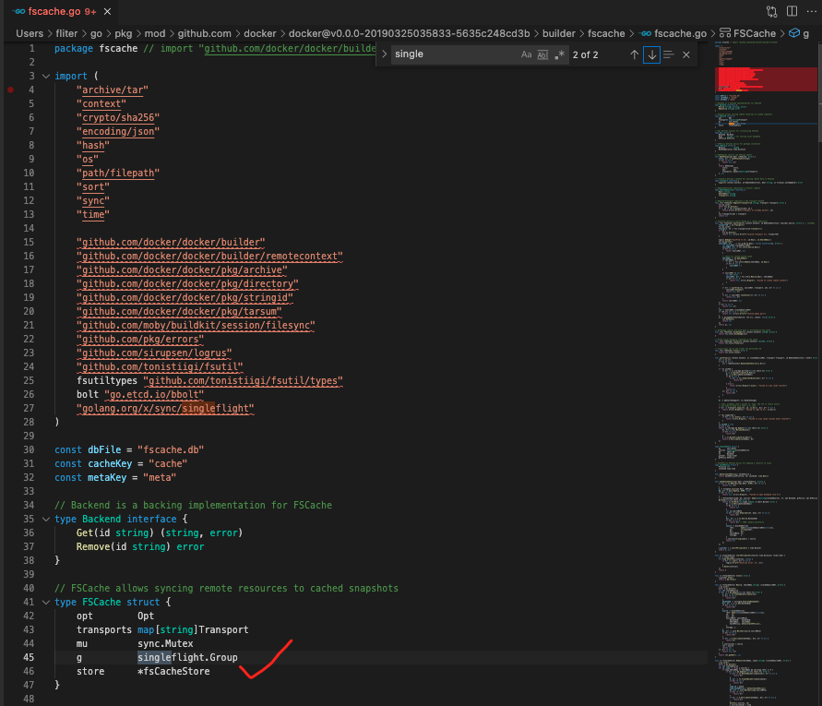Image resolution: width=822 pixels, height=706 pixels.
Task: Close the find widget
Action: point(686,54)
